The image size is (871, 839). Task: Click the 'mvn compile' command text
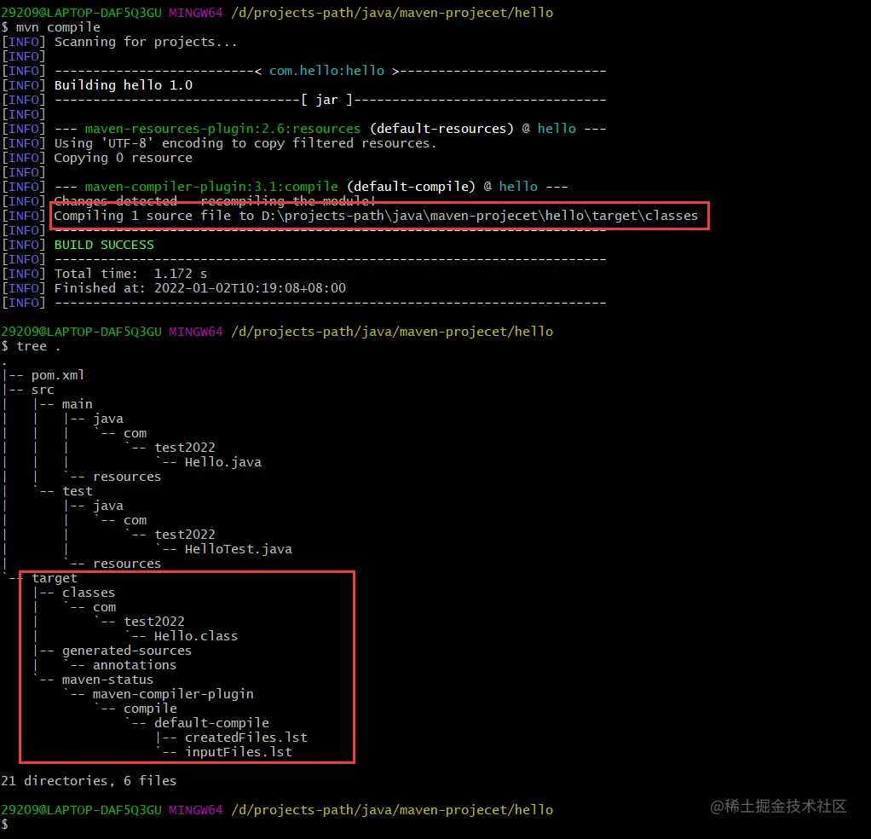click(x=58, y=27)
